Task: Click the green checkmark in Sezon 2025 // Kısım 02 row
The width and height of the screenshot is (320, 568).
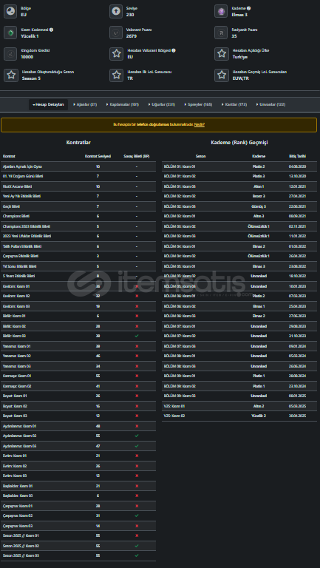Action: tap(137, 546)
